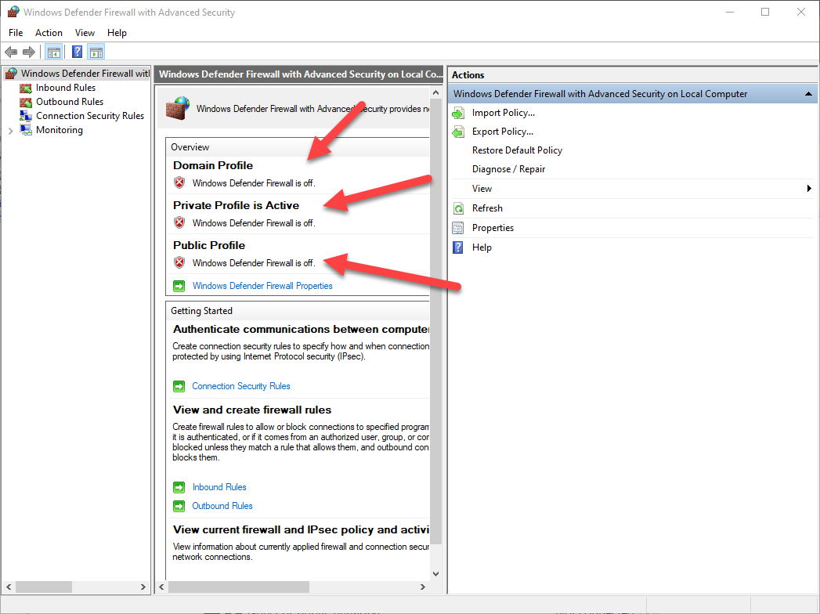Click the center pane vertical scrollbar down arrow
820x614 pixels.
(x=436, y=574)
